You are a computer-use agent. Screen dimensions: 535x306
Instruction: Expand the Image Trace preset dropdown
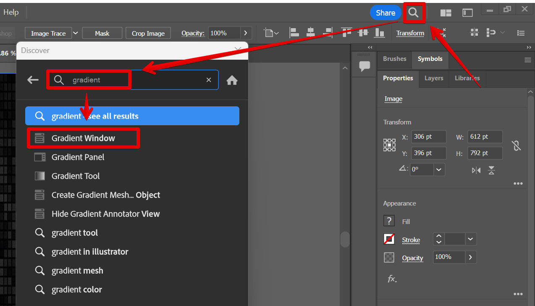click(x=76, y=33)
